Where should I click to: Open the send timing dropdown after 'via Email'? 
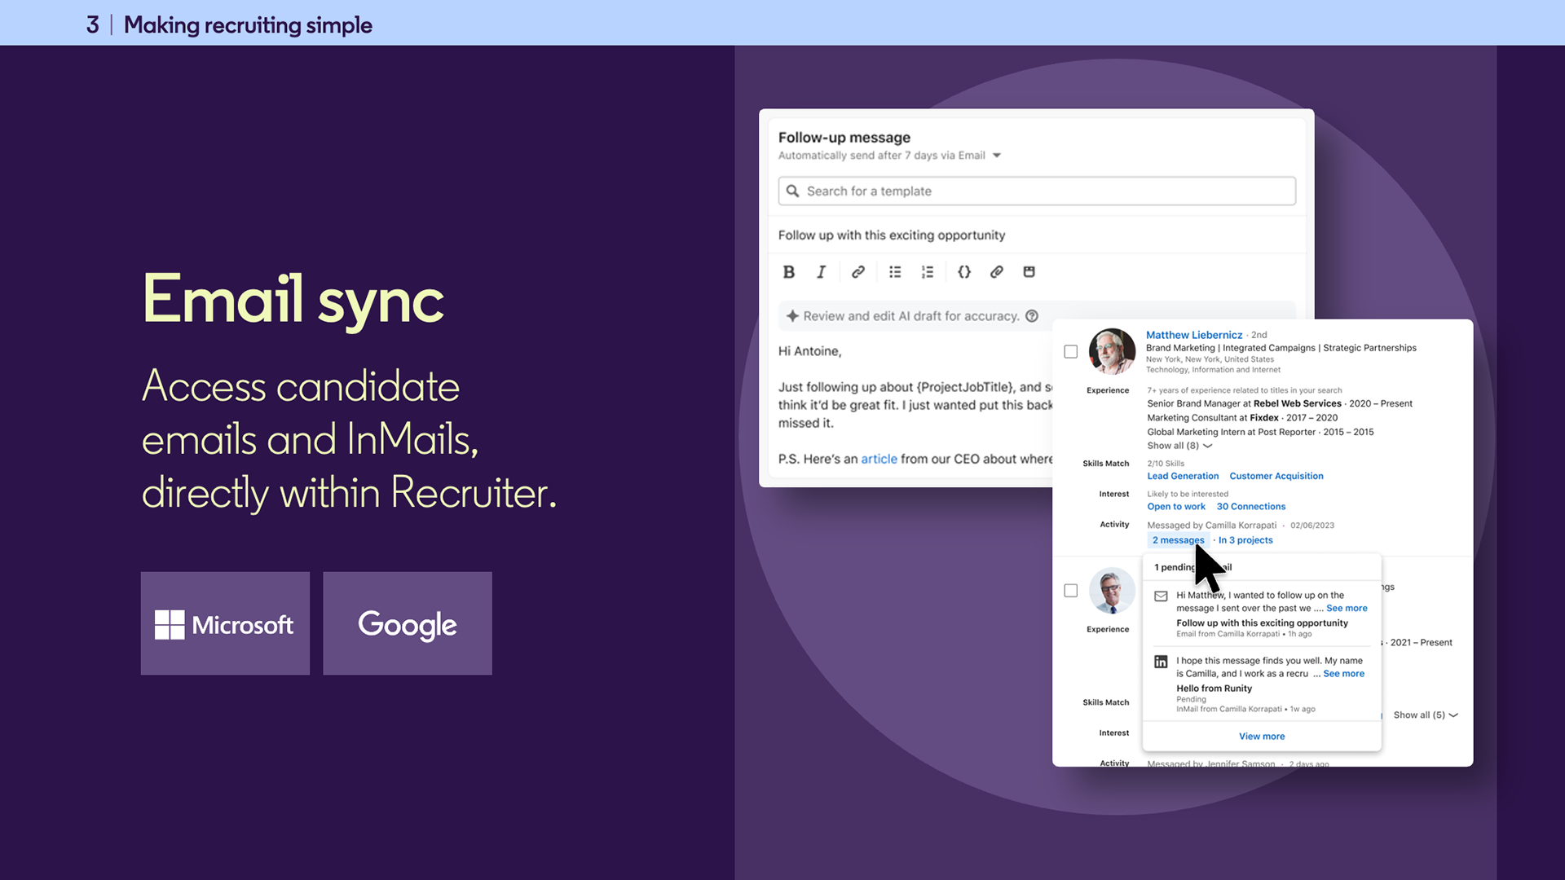tap(997, 156)
